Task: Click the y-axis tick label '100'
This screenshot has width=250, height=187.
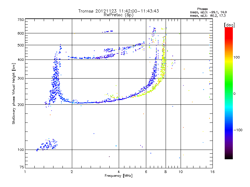Action: (21, 150)
